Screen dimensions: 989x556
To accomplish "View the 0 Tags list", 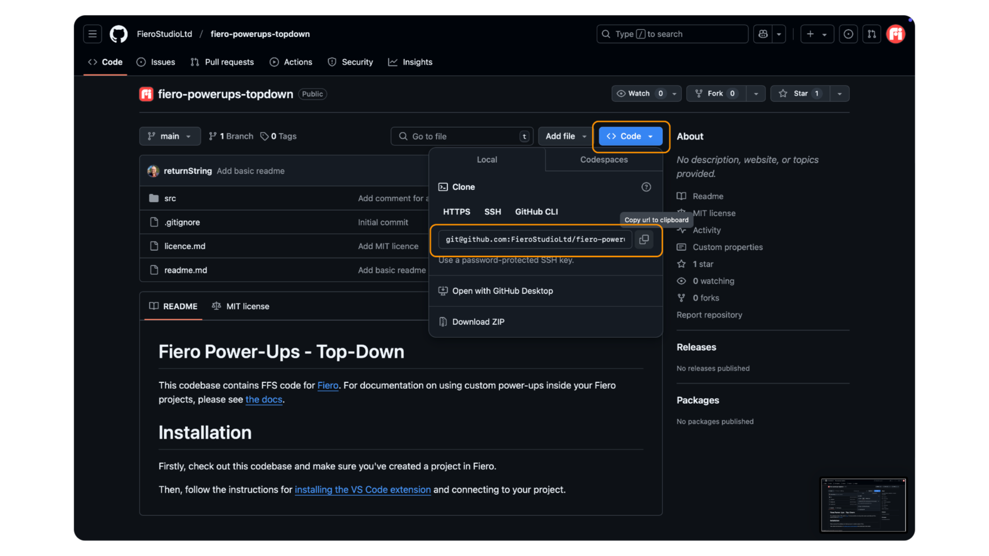I will click(x=278, y=136).
